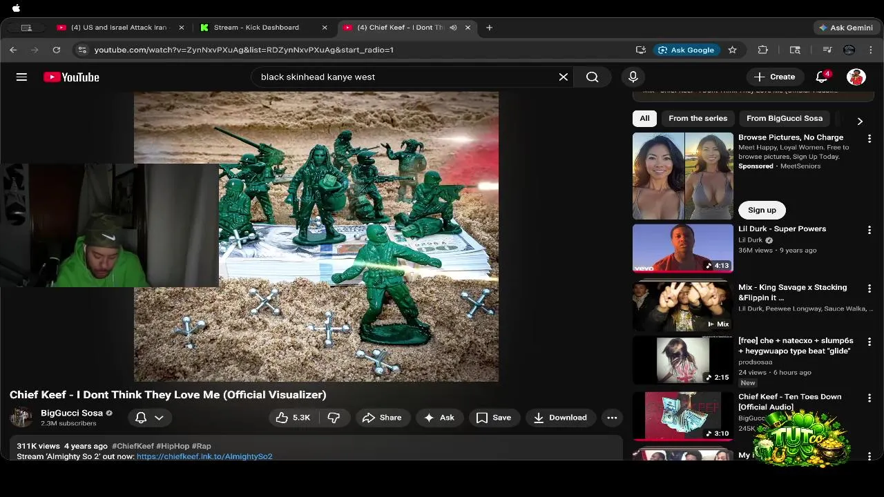This screenshot has width=884, height=497.
Task: Open the Chrome three-dot menu
Action: (x=871, y=50)
